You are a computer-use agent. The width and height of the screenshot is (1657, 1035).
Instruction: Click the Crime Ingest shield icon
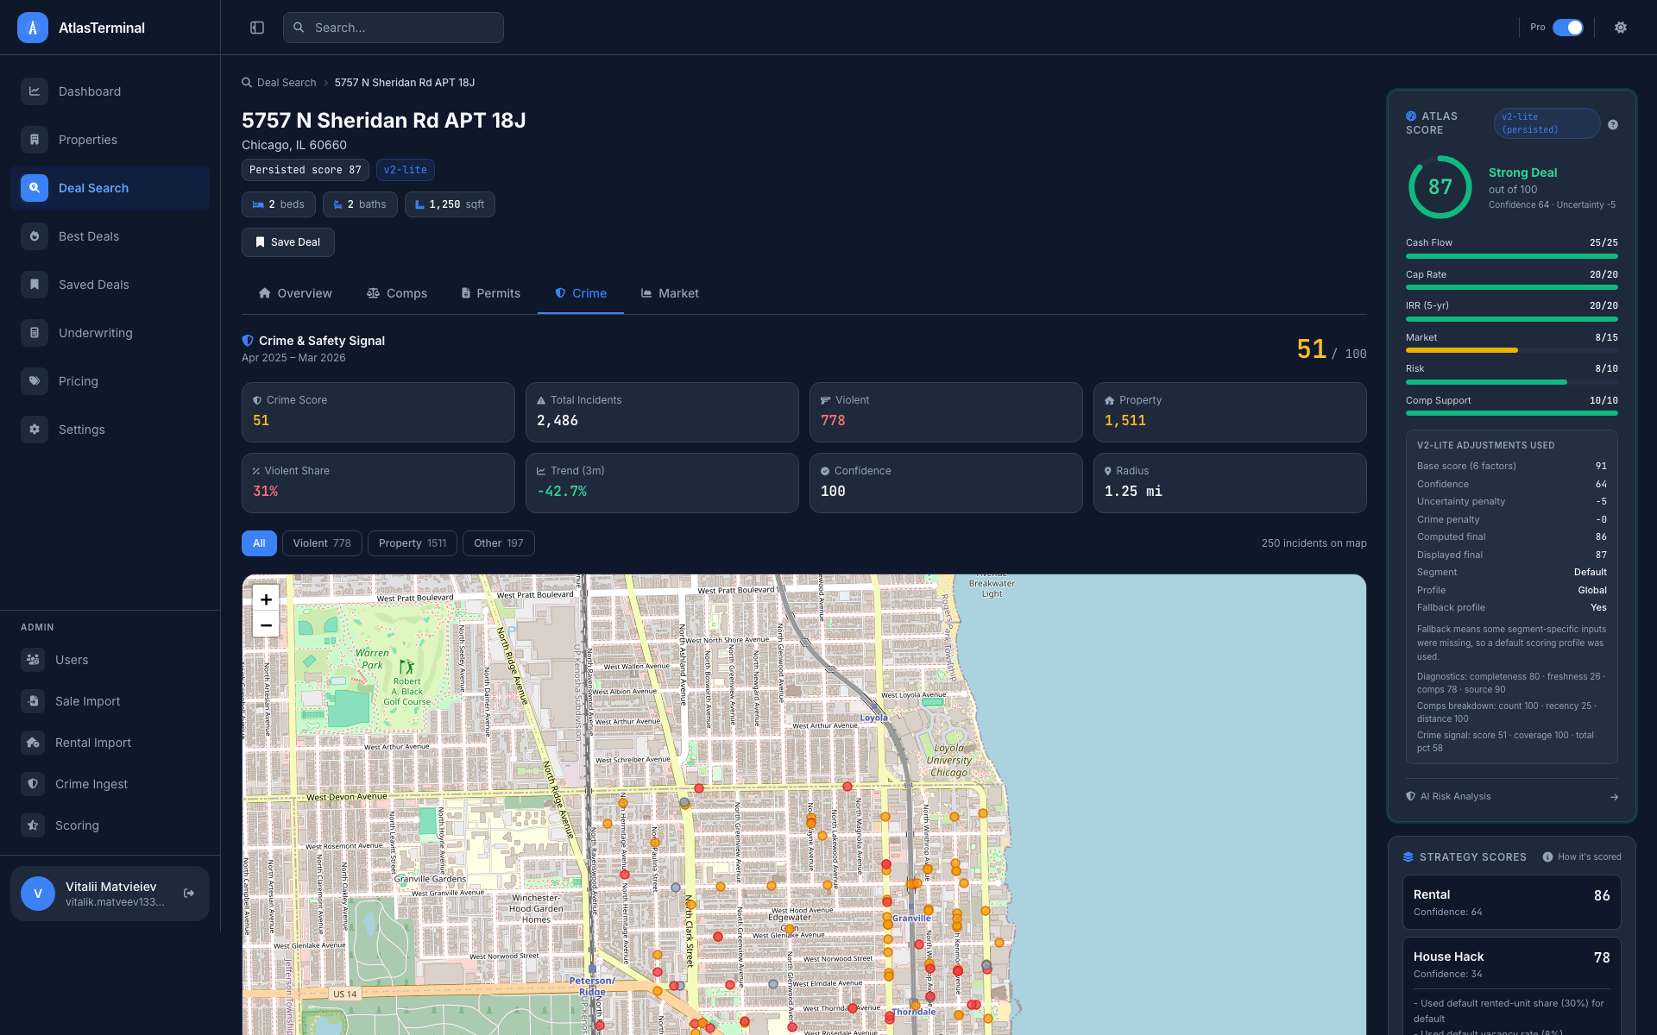33,784
